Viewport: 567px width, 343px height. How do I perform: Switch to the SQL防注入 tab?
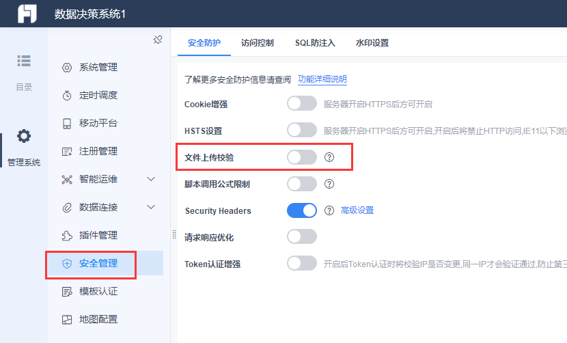point(315,43)
